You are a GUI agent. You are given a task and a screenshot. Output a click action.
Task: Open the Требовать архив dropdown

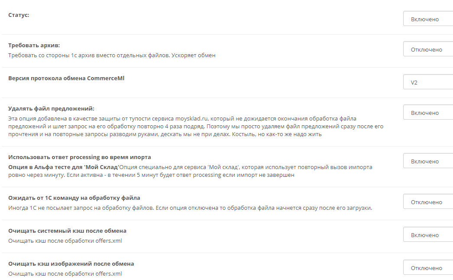point(428,49)
